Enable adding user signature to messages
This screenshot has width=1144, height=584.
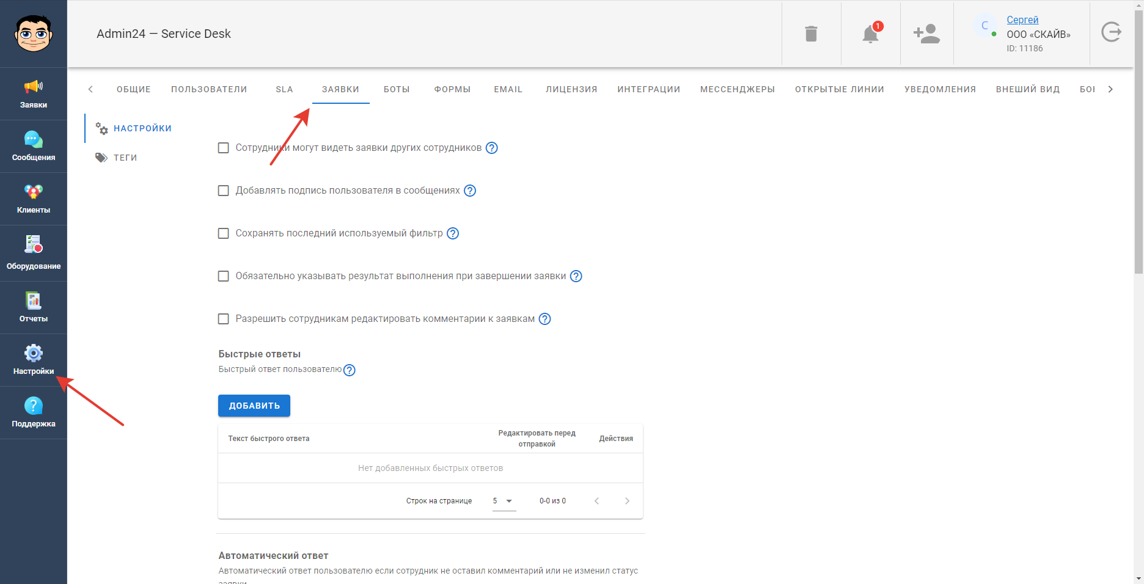pos(224,191)
